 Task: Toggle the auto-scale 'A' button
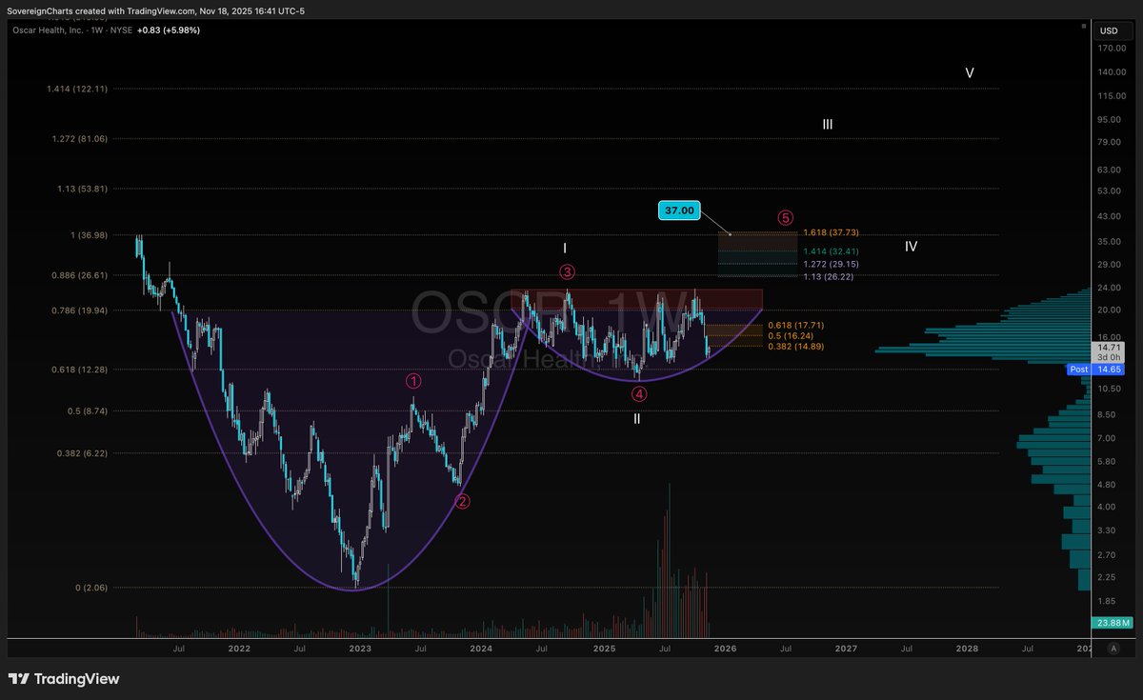click(x=1113, y=648)
